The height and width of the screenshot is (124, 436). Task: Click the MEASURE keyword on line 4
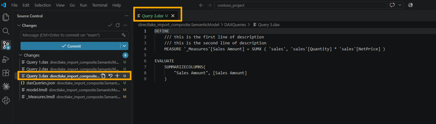173,49
